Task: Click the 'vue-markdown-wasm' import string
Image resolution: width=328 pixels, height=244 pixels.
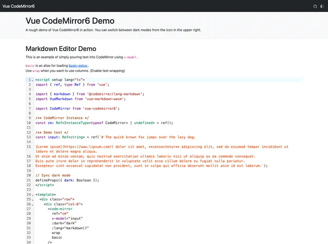Action: [x=104, y=99]
